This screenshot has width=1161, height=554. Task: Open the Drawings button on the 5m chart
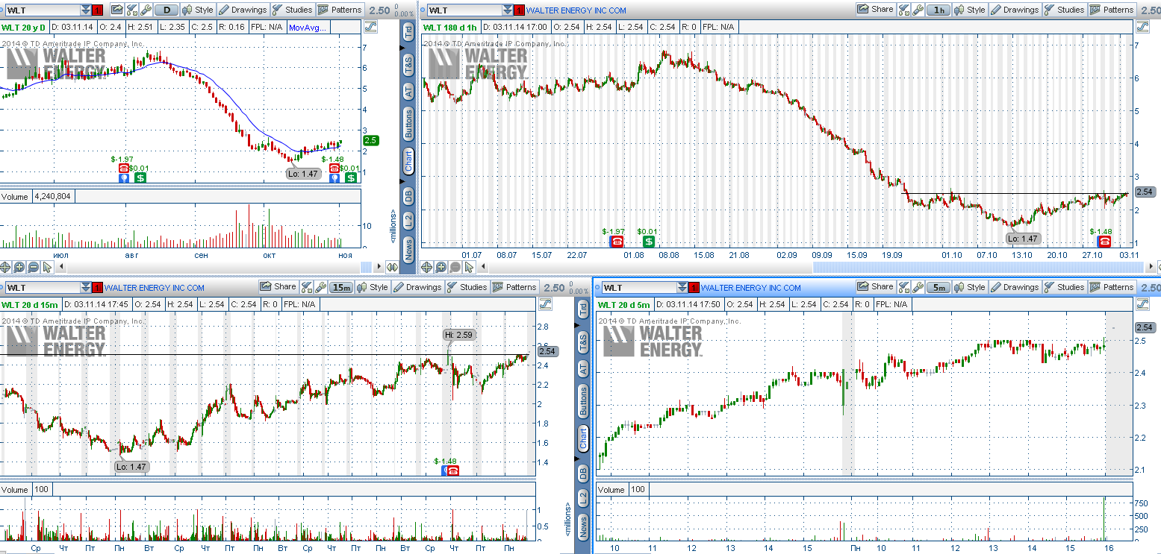1014,287
